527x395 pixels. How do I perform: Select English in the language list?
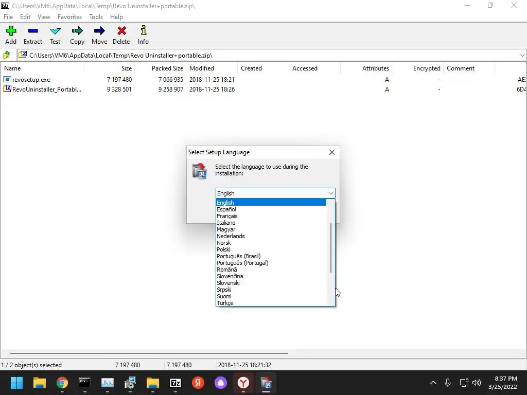click(x=271, y=203)
